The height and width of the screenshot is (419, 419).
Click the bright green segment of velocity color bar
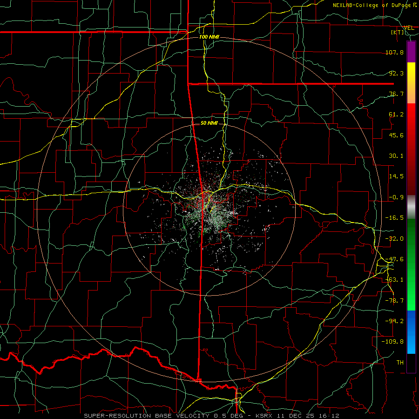click(x=411, y=264)
